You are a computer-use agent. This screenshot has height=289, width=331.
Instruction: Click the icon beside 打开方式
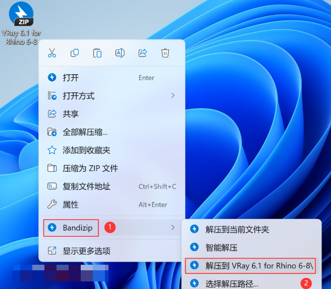(x=52, y=95)
